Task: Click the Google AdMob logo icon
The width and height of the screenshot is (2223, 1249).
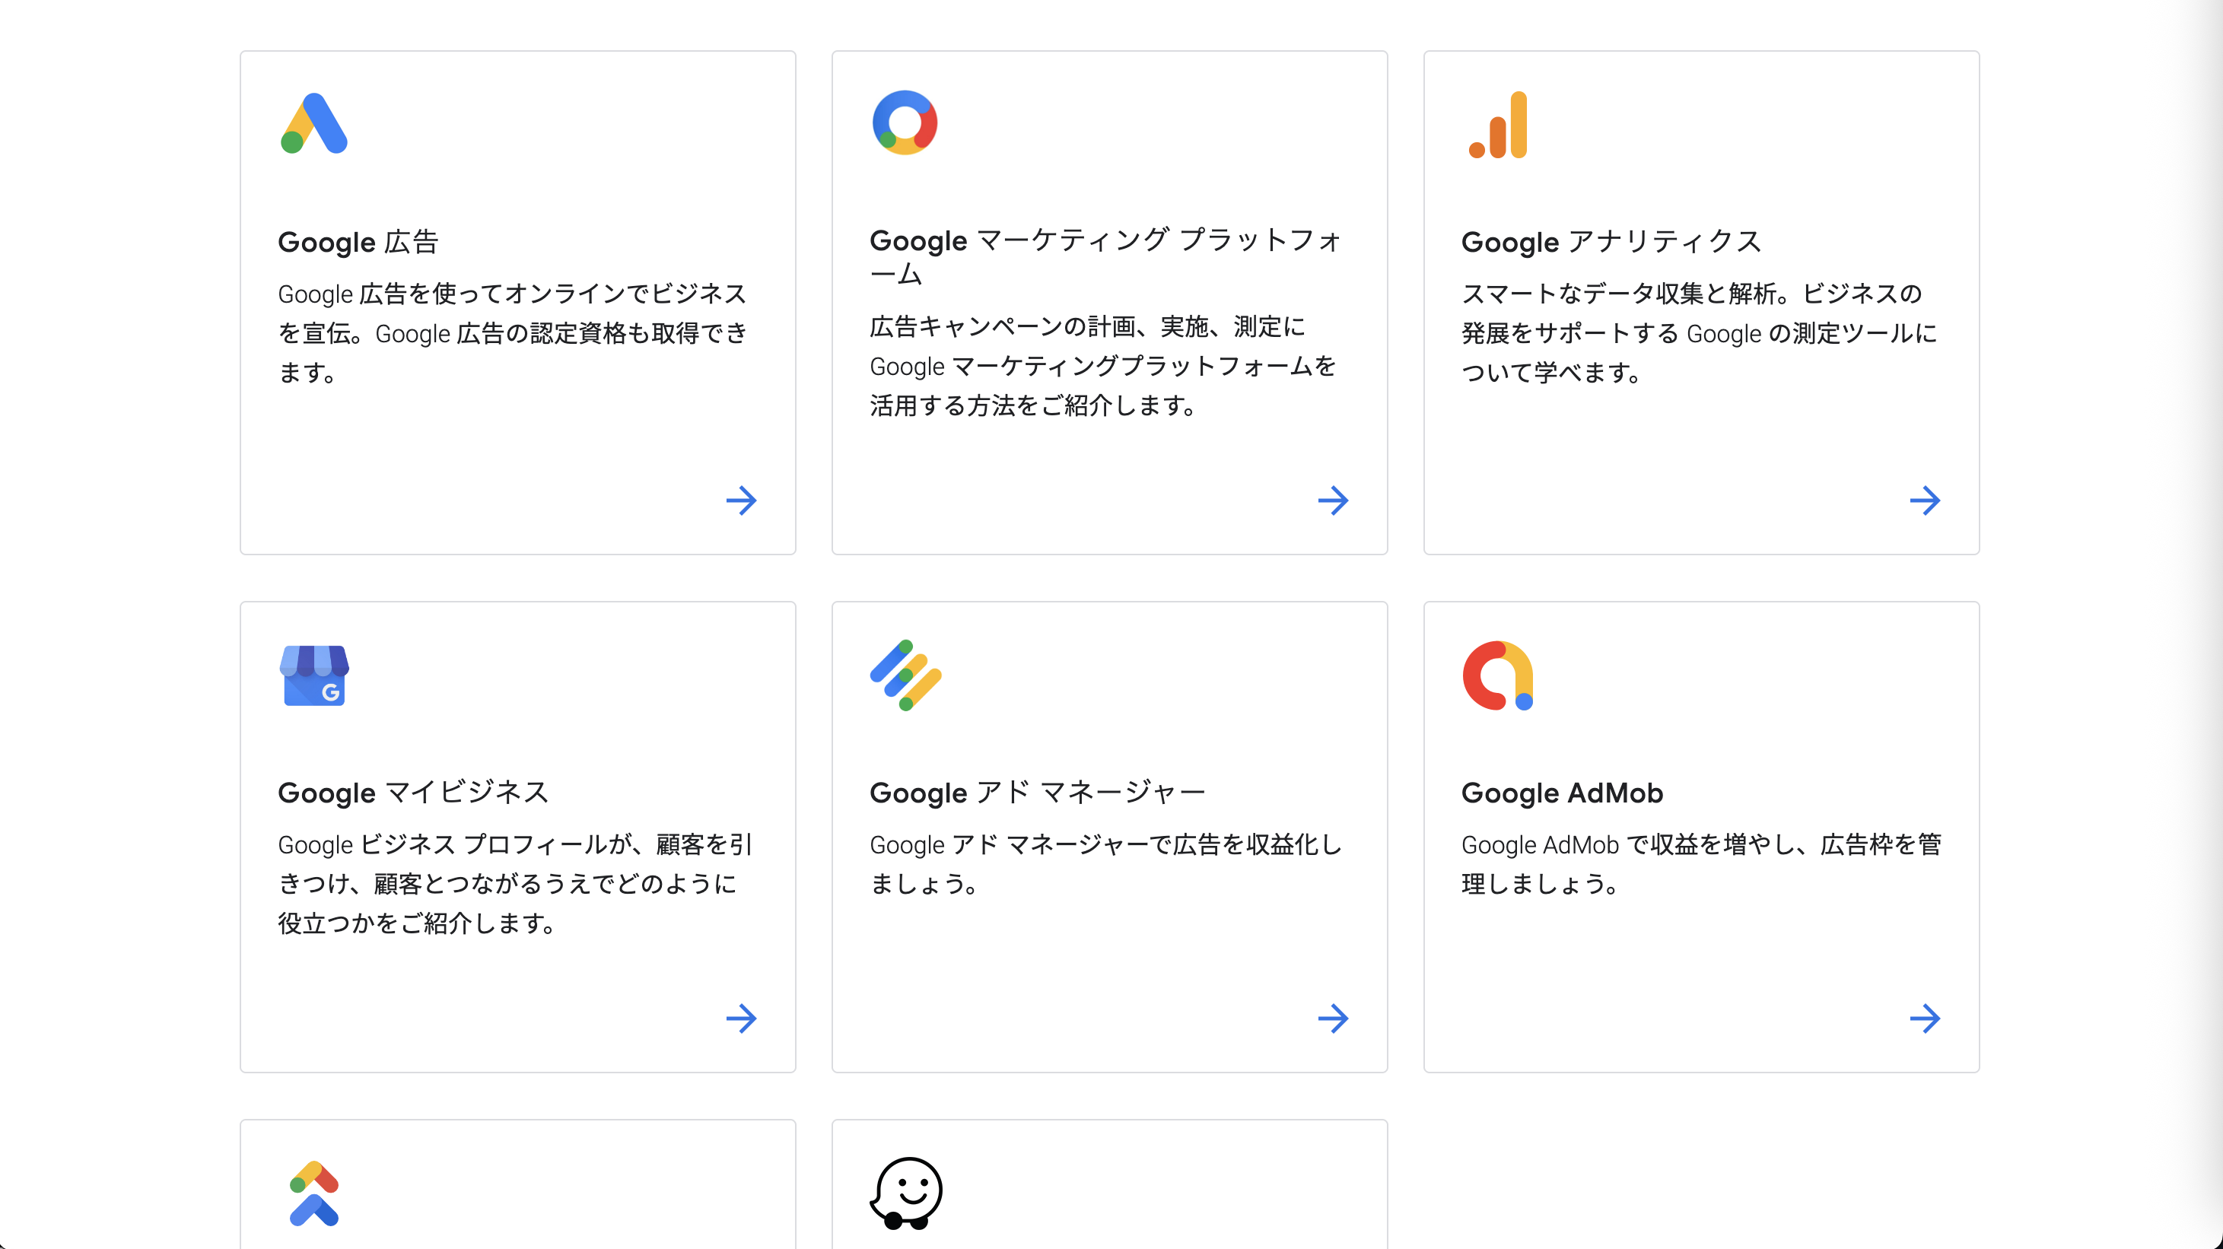Action: pyautogui.click(x=1497, y=675)
